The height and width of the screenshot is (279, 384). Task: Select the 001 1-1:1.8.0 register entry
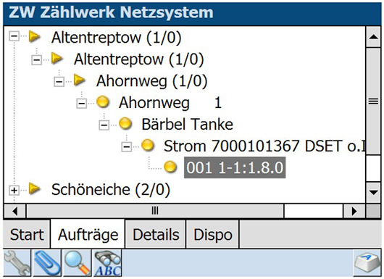click(x=235, y=168)
